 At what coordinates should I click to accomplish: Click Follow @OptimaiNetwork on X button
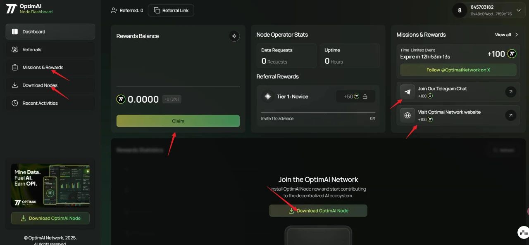[458, 70]
